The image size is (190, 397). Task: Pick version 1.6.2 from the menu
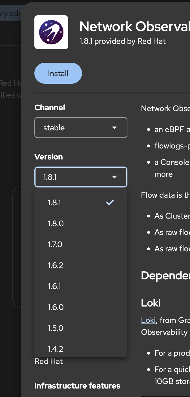point(56,266)
